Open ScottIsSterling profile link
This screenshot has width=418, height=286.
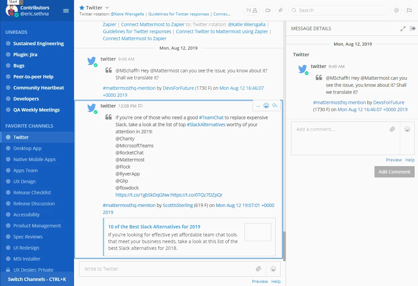178,205
